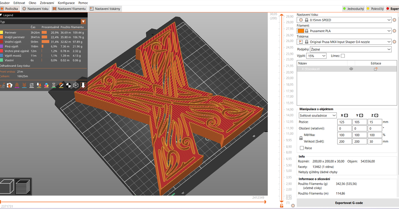Toggle the retractions chain-link icon in legend
The height and width of the screenshot is (209, 399).
(x=31, y=85)
